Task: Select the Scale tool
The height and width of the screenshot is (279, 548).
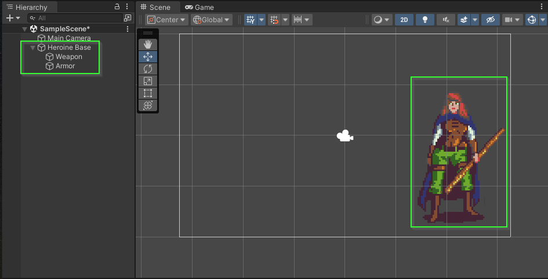Action: [x=148, y=81]
